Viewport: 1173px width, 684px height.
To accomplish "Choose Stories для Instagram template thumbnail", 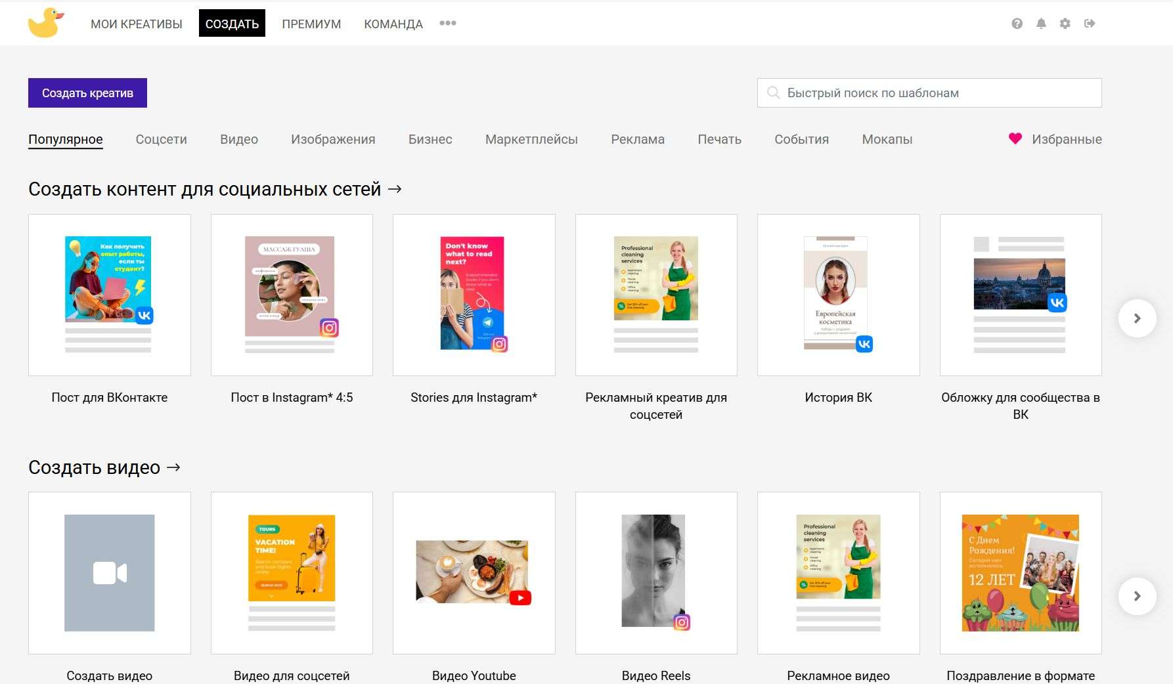I will coord(474,295).
